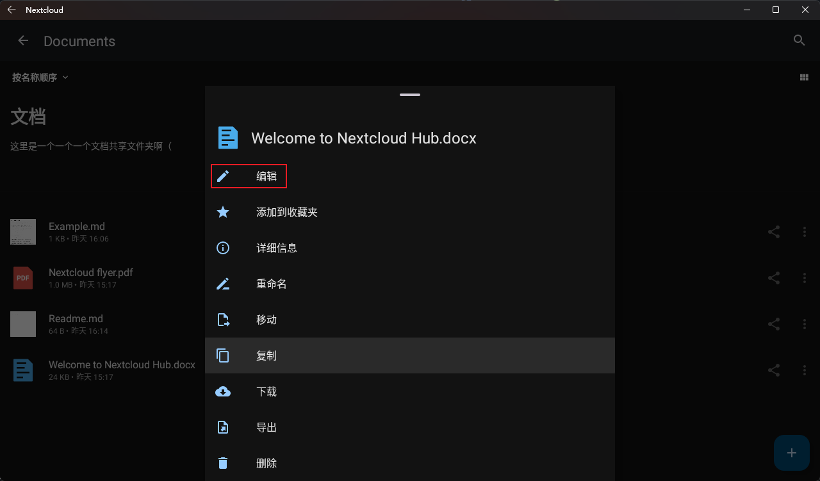The image size is (820, 481).
Task: Choose 添加到收藏夹 from the sheet
Action: pyautogui.click(x=410, y=212)
